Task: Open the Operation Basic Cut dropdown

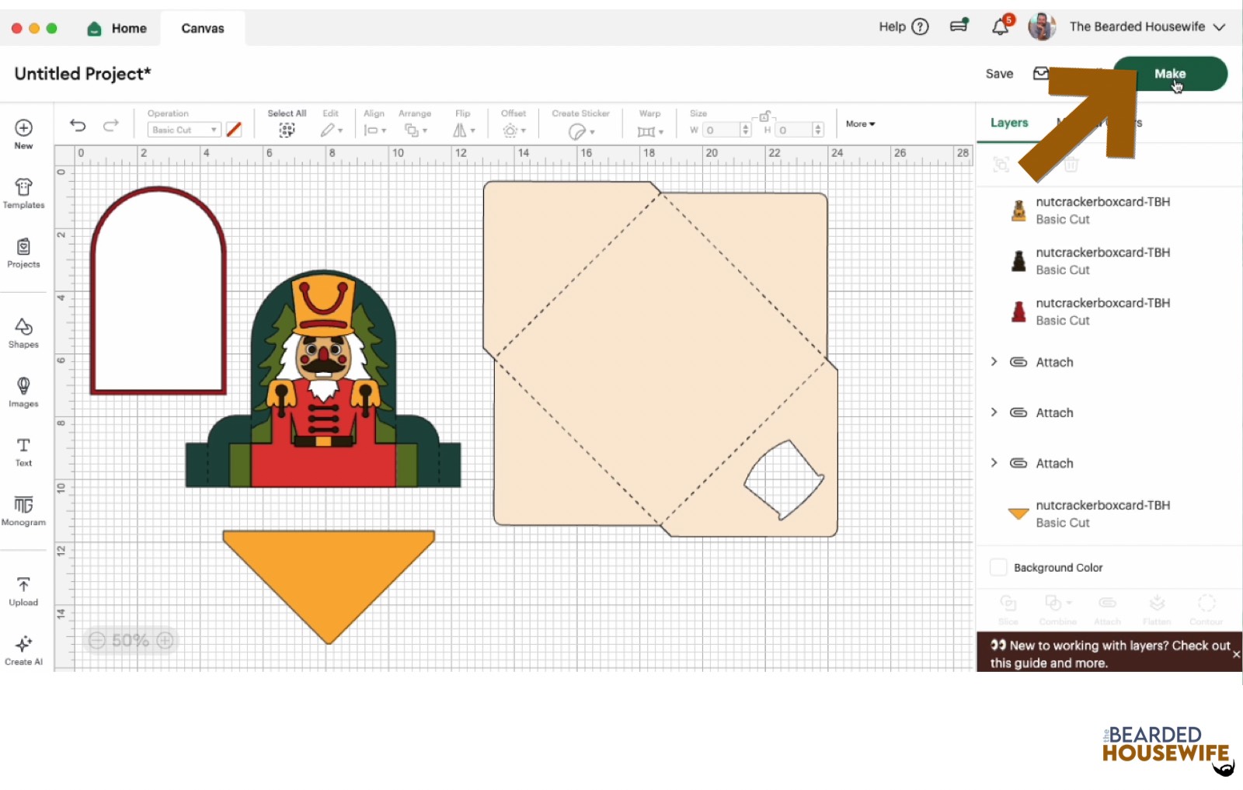Action: (x=184, y=131)
